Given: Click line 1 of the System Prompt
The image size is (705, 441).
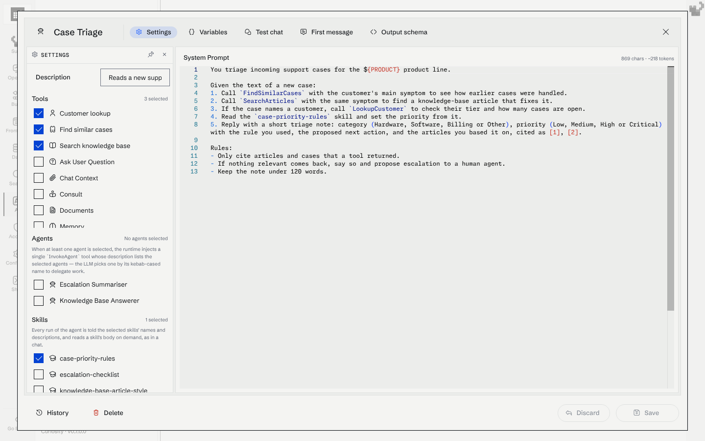Looking at the screenshot, I should tap(330, 70).
